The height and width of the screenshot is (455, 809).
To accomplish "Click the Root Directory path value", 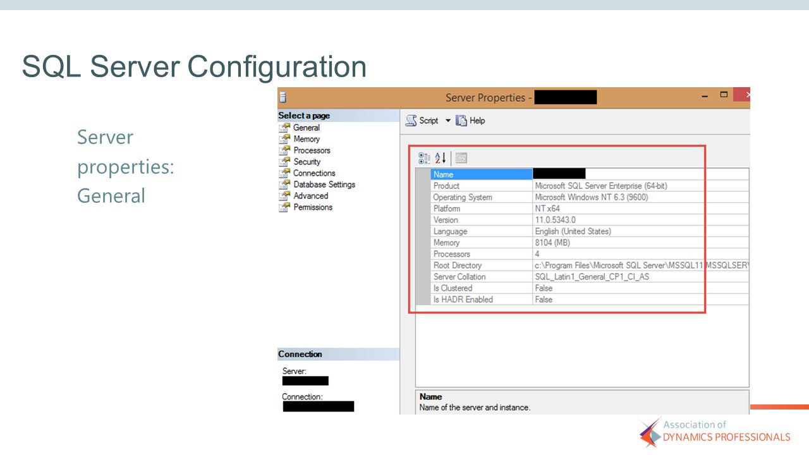I will (x=642, y=265).
